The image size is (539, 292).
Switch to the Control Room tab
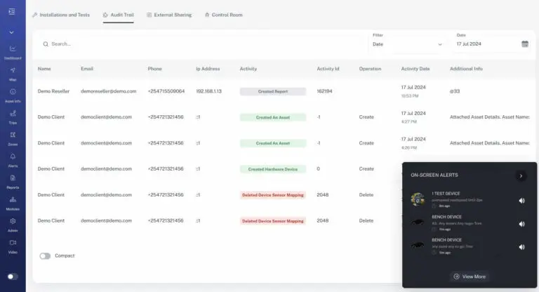pos(223,15)
